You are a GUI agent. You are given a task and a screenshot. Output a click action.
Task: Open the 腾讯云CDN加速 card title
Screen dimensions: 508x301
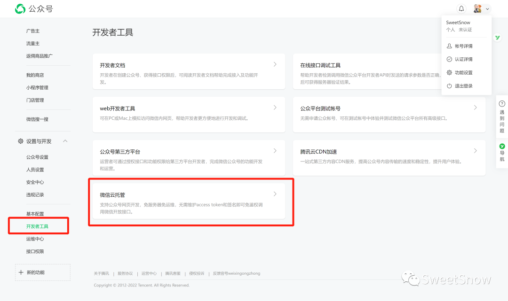click(318, 152)
